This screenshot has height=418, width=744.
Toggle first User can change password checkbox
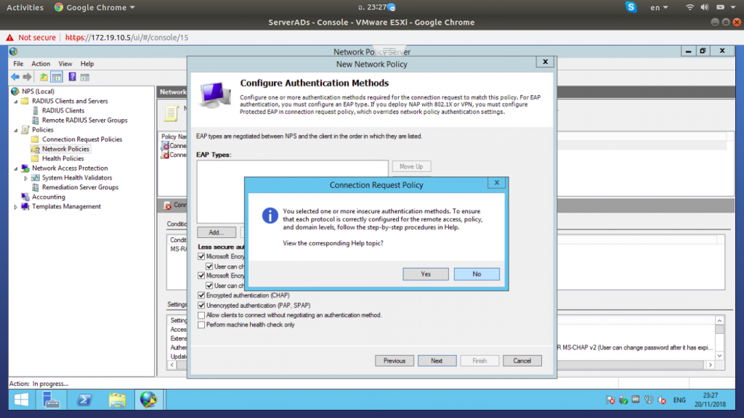(209, 266)
